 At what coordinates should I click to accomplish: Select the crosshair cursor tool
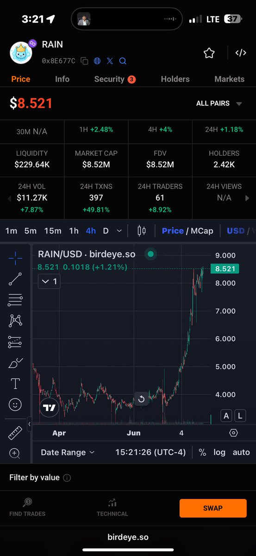(15, 258)
